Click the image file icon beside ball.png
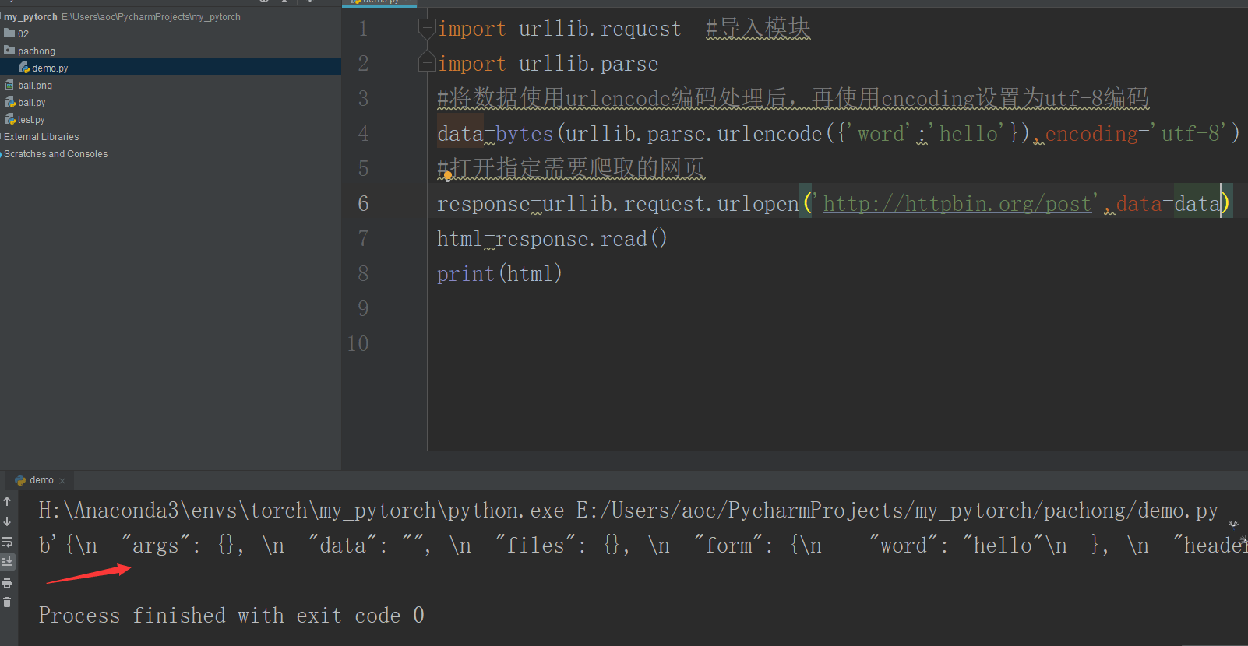The height and width of the screenshot is (646, 1248). point(9,85)
